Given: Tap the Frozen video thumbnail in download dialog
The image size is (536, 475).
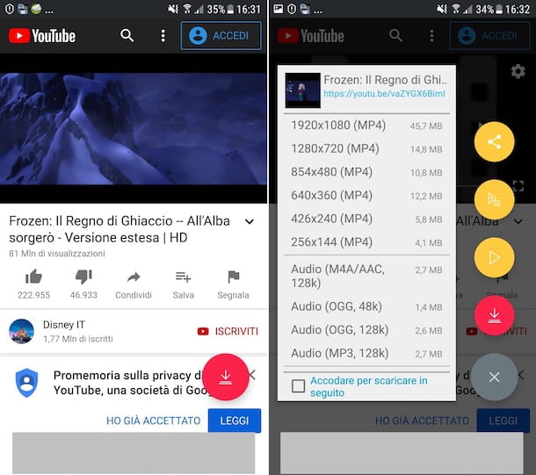Looking at the screenshot, I should 302,90.
